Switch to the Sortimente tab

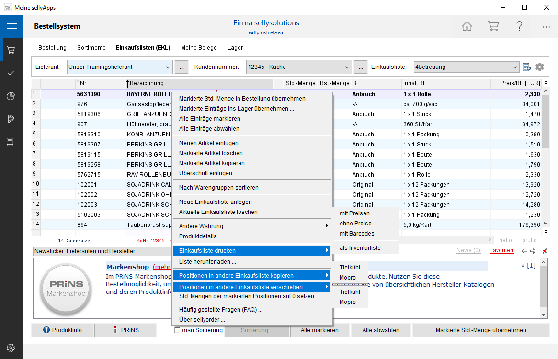[91, 48]
